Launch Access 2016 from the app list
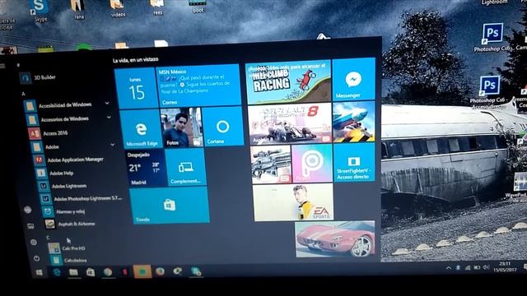Screen dimensions: 527x296 tap(49, 133)
